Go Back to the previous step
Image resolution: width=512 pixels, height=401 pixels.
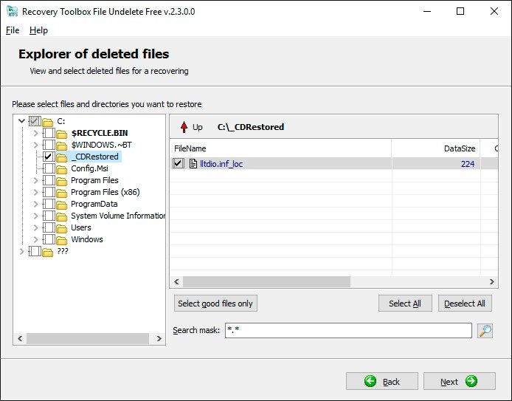(382, 381)
